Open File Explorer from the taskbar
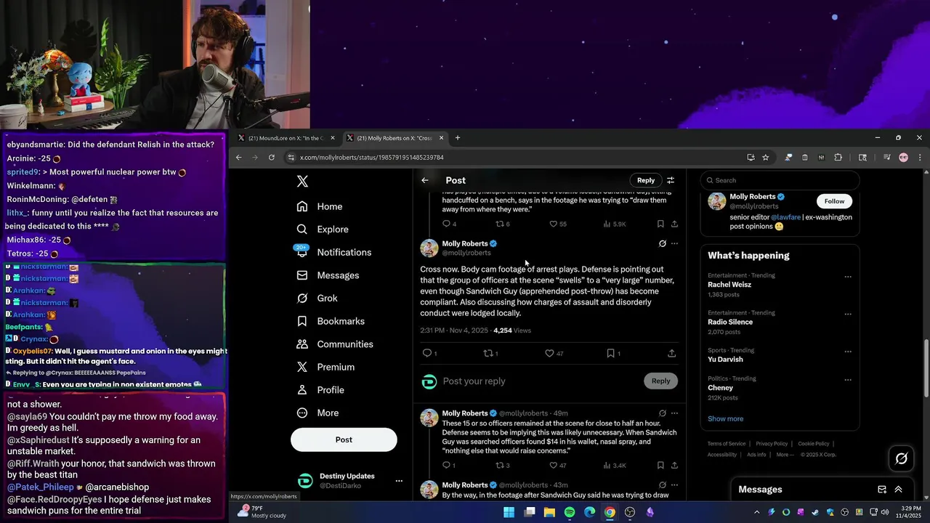Image resolution: width=930 pixels, height=523 pixels. click(549, 512)
